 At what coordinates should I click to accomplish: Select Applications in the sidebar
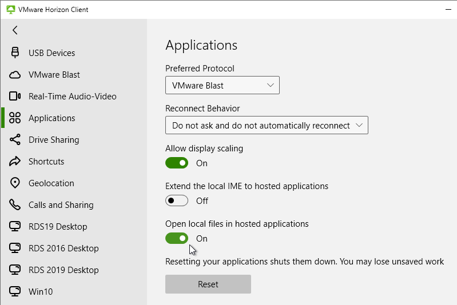[x=74, y=118]
